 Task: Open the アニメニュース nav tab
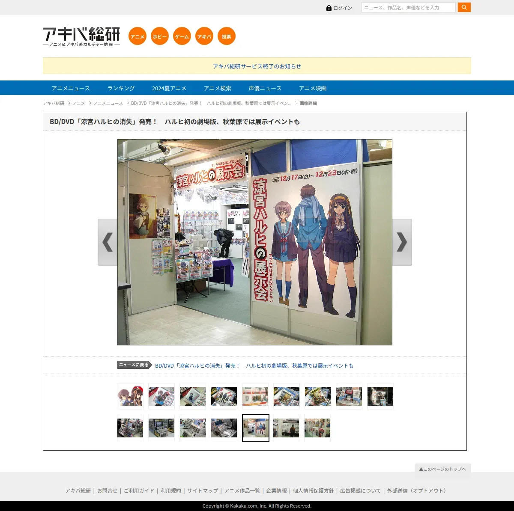(71, 88)
